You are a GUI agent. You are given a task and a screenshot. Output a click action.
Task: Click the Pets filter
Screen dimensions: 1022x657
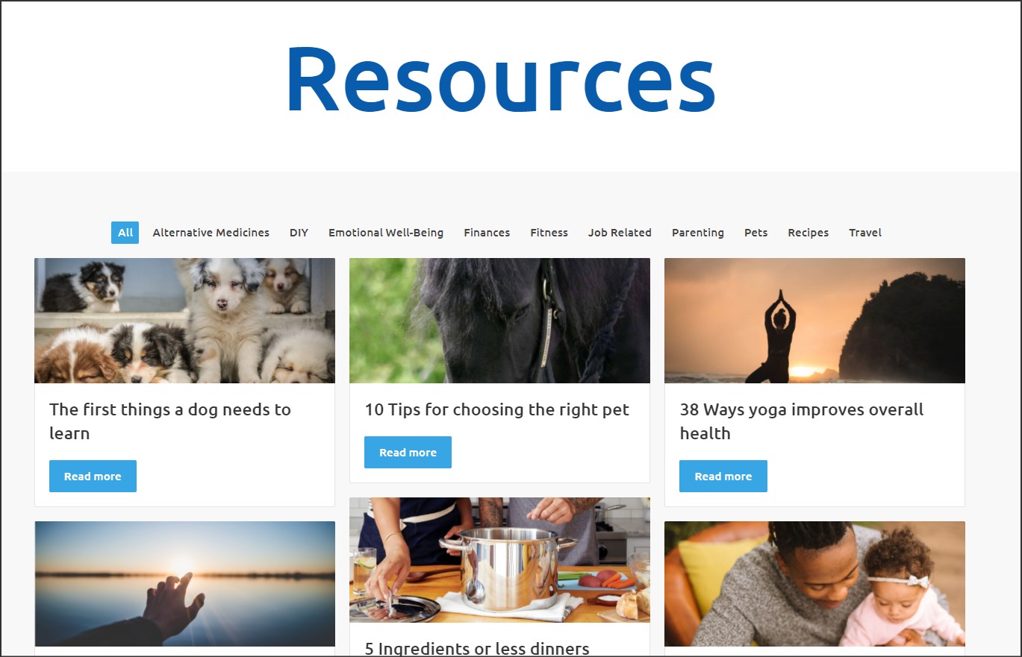[x=756, y=233]
